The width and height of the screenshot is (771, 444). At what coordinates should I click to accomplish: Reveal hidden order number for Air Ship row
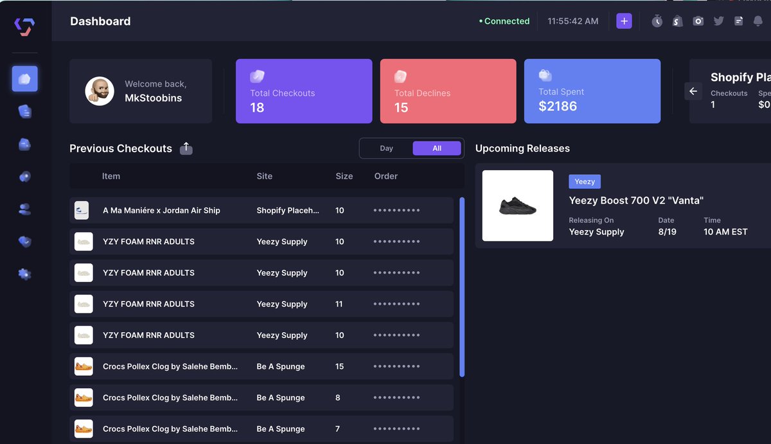(397, 210)
